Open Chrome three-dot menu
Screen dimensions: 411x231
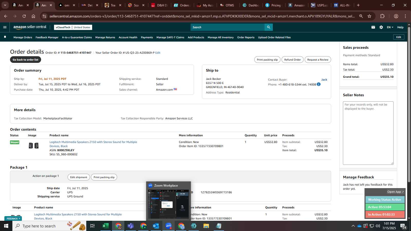point(405,16)
